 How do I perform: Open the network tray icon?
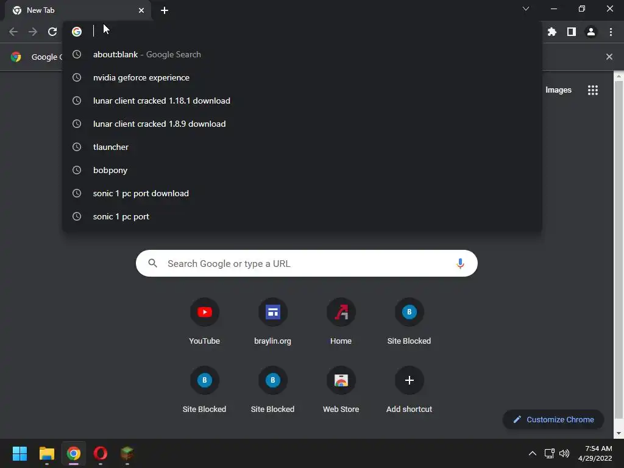(x=549, y=453)
